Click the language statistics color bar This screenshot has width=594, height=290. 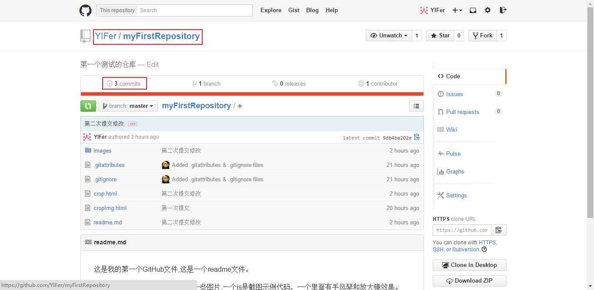pos(252,94)
